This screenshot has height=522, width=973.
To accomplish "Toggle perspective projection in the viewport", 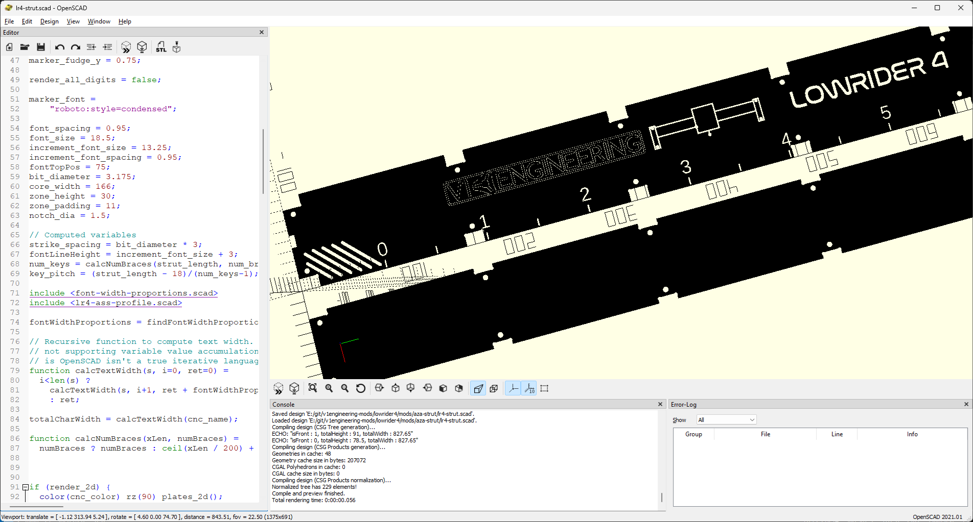I will [x=478, y=388].
